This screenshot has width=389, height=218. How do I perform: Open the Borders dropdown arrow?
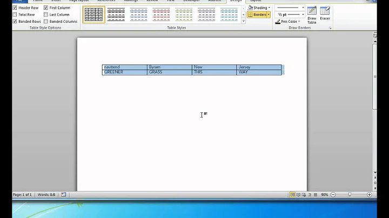click(269, 15)
